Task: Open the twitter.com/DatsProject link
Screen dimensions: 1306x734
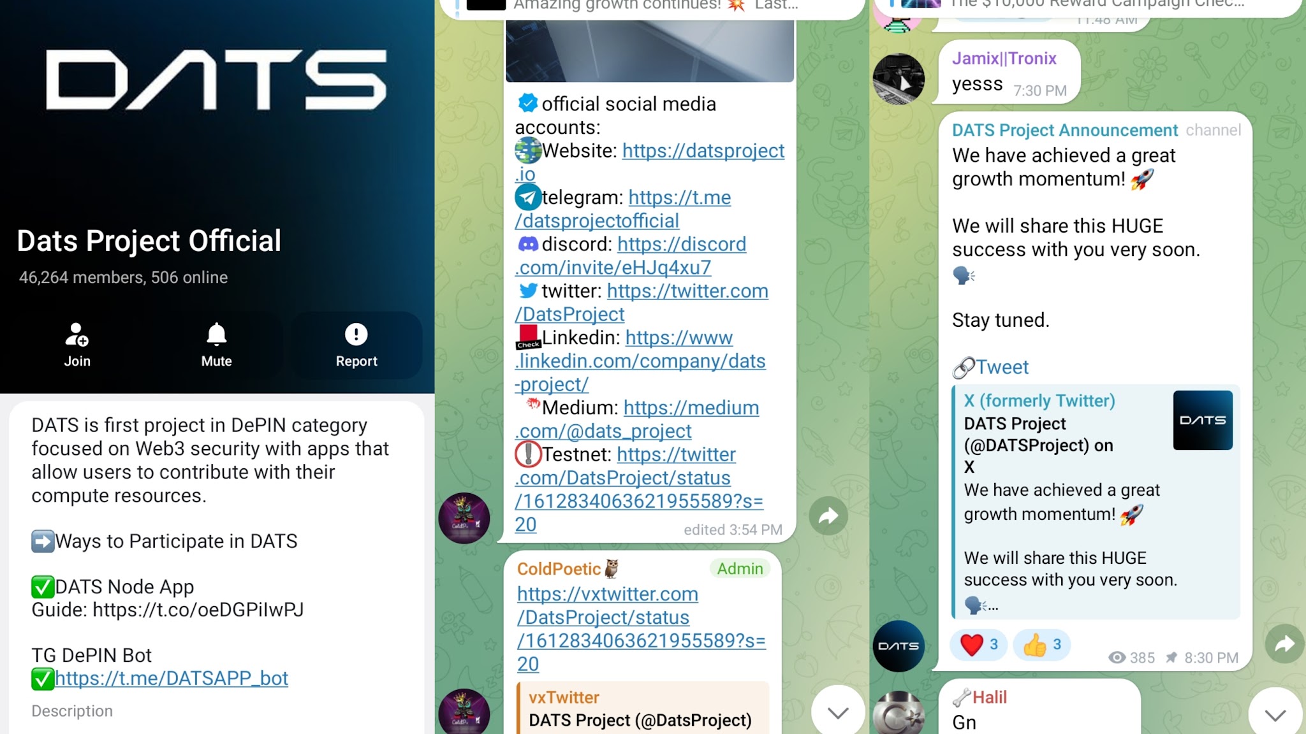Action: (642, 303)
